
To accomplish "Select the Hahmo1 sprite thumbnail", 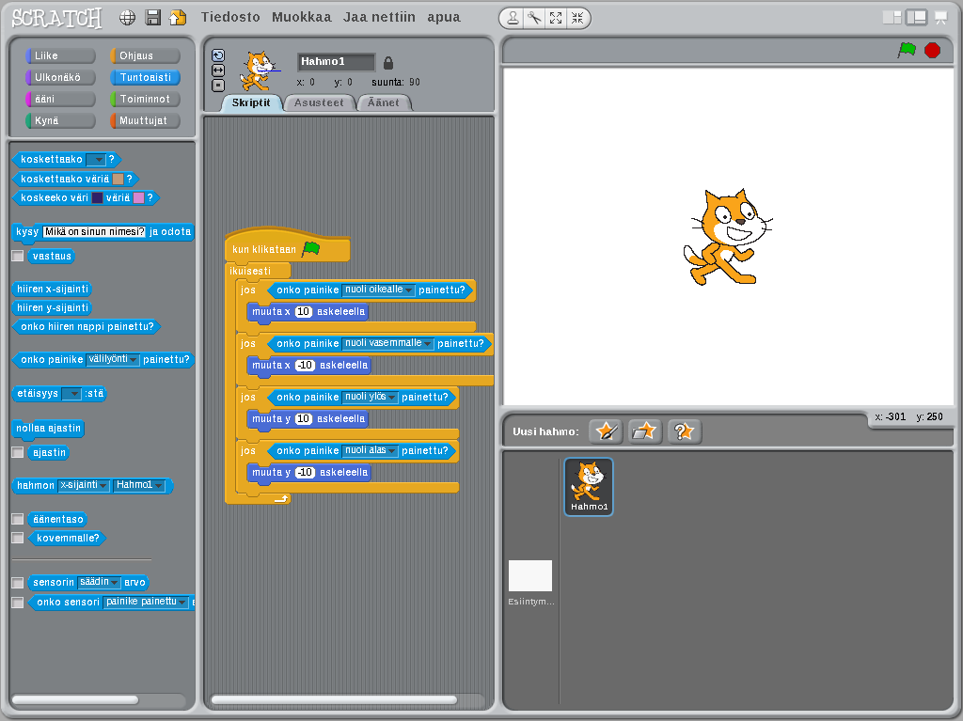I will click(589, 486).
